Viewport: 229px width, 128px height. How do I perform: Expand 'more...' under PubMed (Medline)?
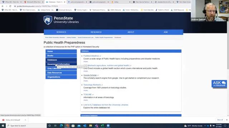(x=86, y=62)
